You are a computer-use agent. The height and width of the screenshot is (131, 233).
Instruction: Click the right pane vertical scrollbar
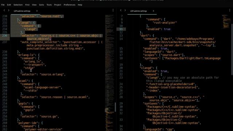[232, 49]
